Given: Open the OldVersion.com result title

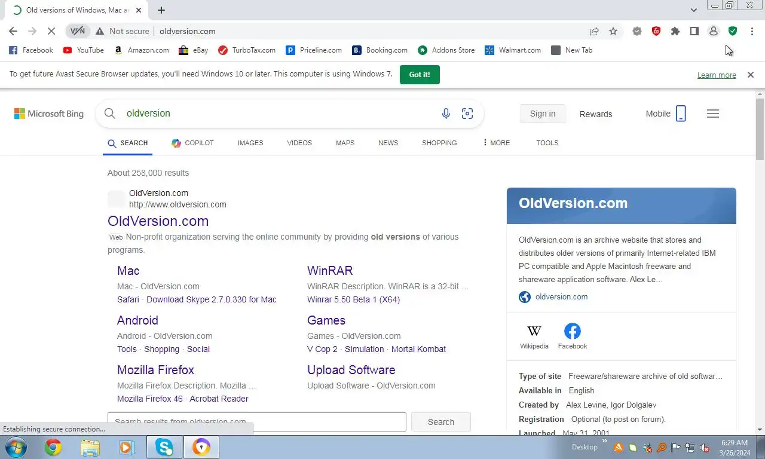Looking at the screenshot, I should [158, 221].
